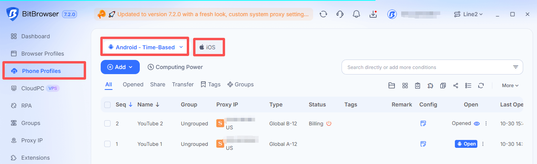Open Browser Profiles in sidebar
This screenshot has height=164, width=537.
pos(43,54)
